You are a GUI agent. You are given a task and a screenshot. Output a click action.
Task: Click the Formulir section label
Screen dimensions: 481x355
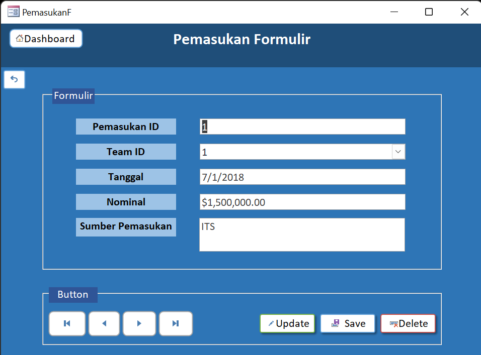pos(73,95)
